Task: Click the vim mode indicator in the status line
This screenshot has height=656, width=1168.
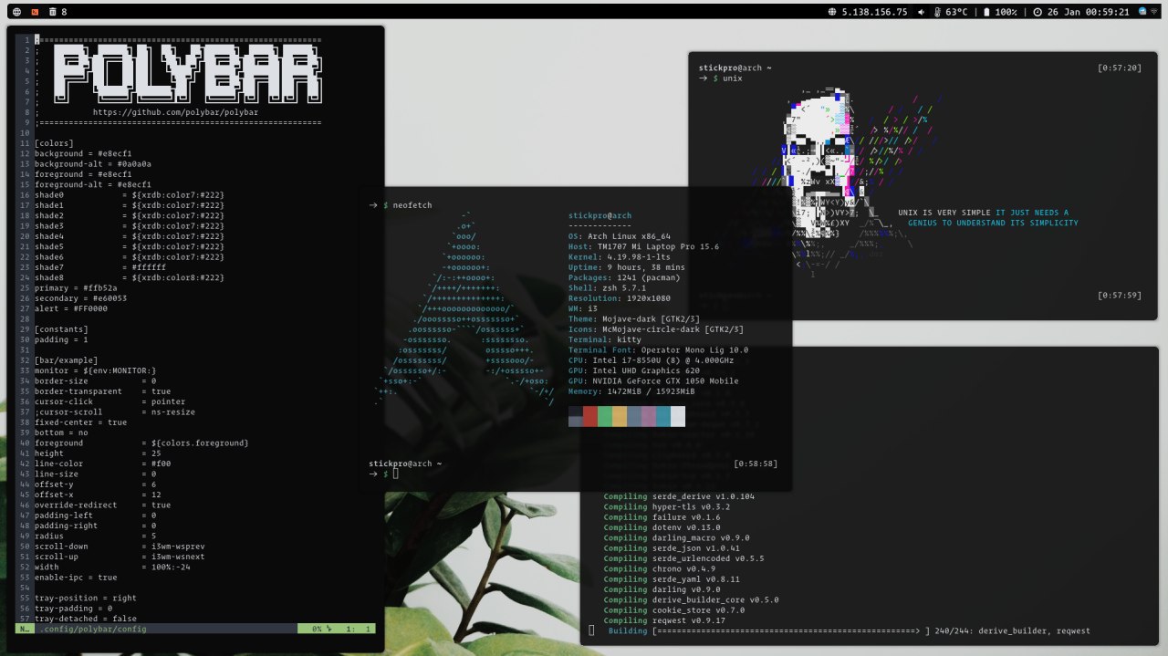Action: (24, 629)
